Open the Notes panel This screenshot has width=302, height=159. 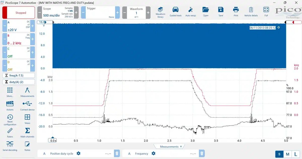pyautogui.click(x=27, y=146)
